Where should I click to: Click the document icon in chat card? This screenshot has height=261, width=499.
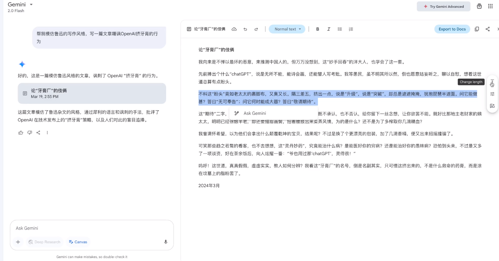point(25,94)
